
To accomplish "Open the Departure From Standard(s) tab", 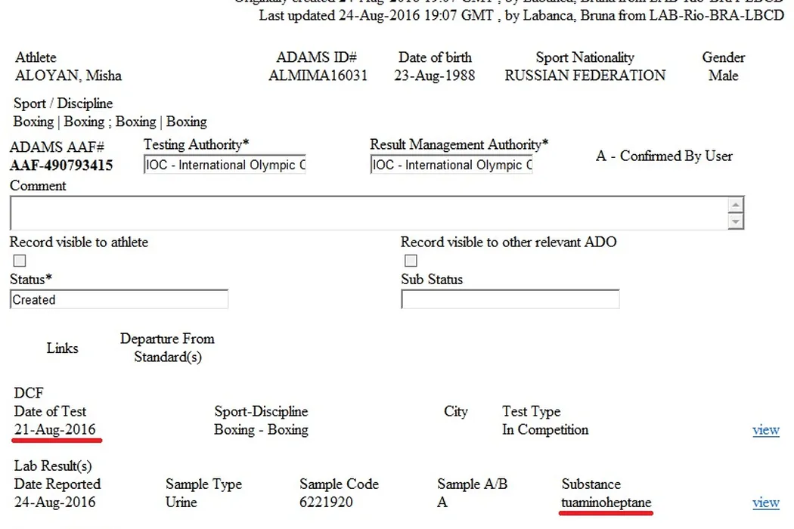I will point(167,348).
